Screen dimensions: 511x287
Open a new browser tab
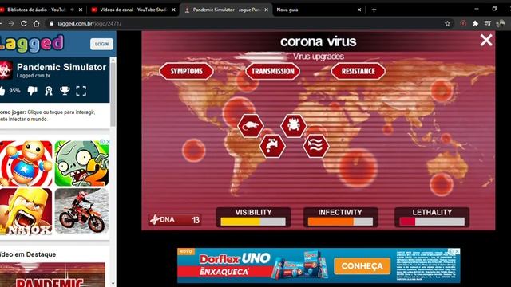point(374,10)
